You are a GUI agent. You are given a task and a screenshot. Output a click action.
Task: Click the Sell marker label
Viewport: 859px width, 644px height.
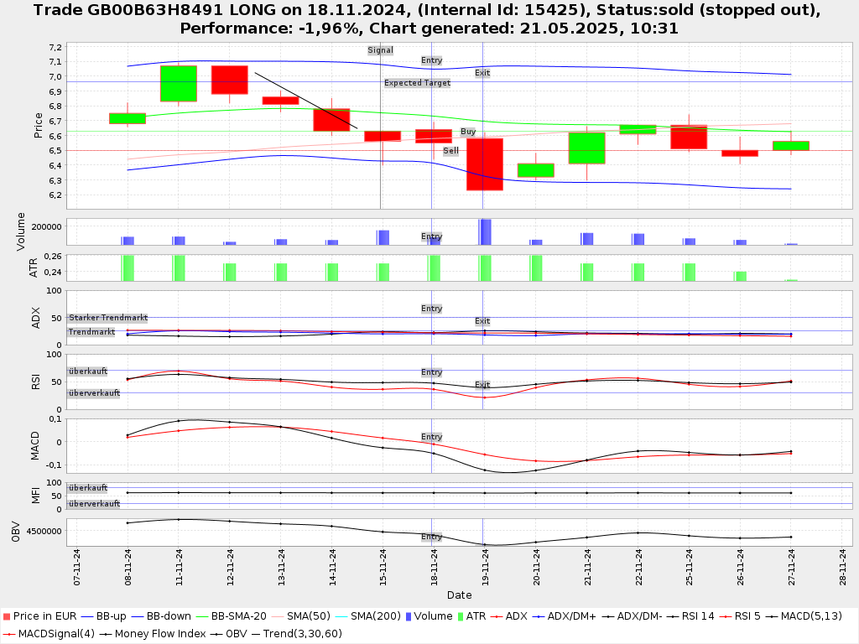[451, 151]
